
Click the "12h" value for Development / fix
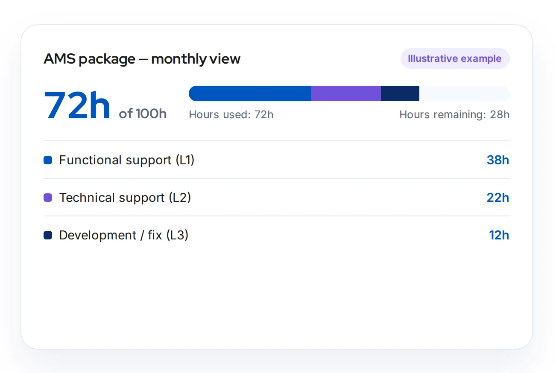(x=499, y=235)
